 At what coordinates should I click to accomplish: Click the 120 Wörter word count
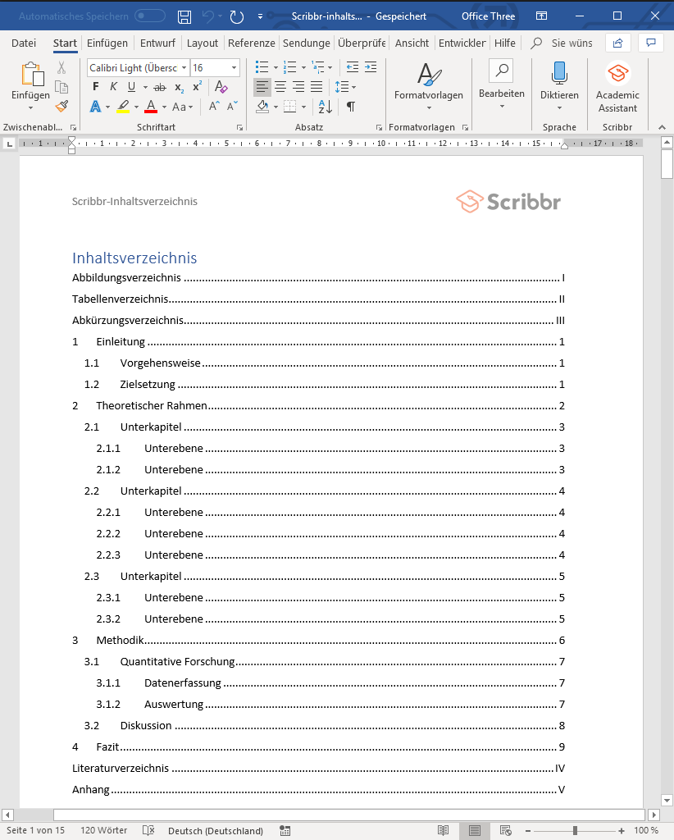click(x=103, y=830)
